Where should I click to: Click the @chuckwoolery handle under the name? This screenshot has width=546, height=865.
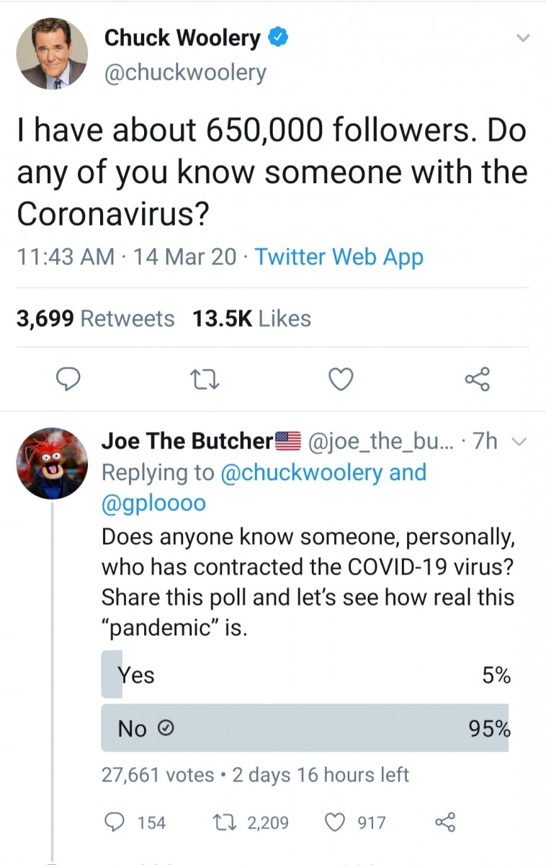click(x=185, y=73)
